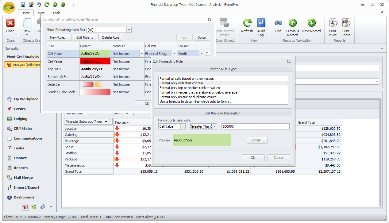Click the value field containing 100000
Screen dimensions: 389x223
click(255, 126)
